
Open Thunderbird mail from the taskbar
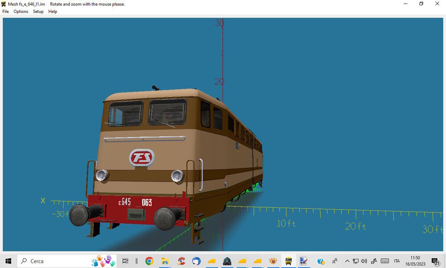196,261
